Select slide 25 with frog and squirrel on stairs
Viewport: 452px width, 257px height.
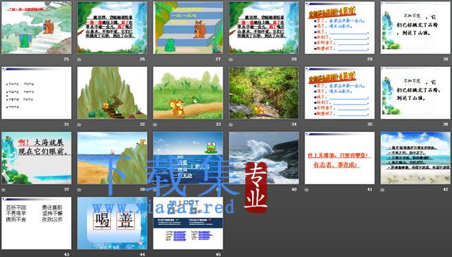(x=36, y=27)
